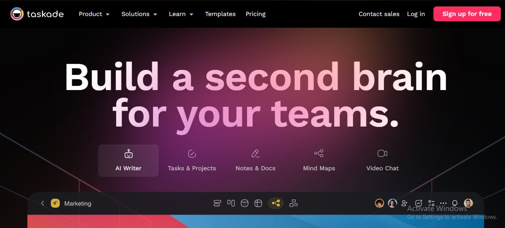Click the Sign up for free button
Viewport: 505px width, 228px height.
(467, 14)
